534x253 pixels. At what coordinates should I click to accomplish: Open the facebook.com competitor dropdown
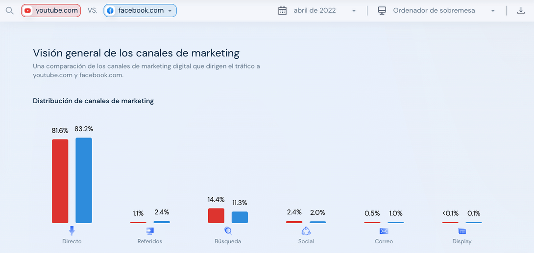coord(170,11)
